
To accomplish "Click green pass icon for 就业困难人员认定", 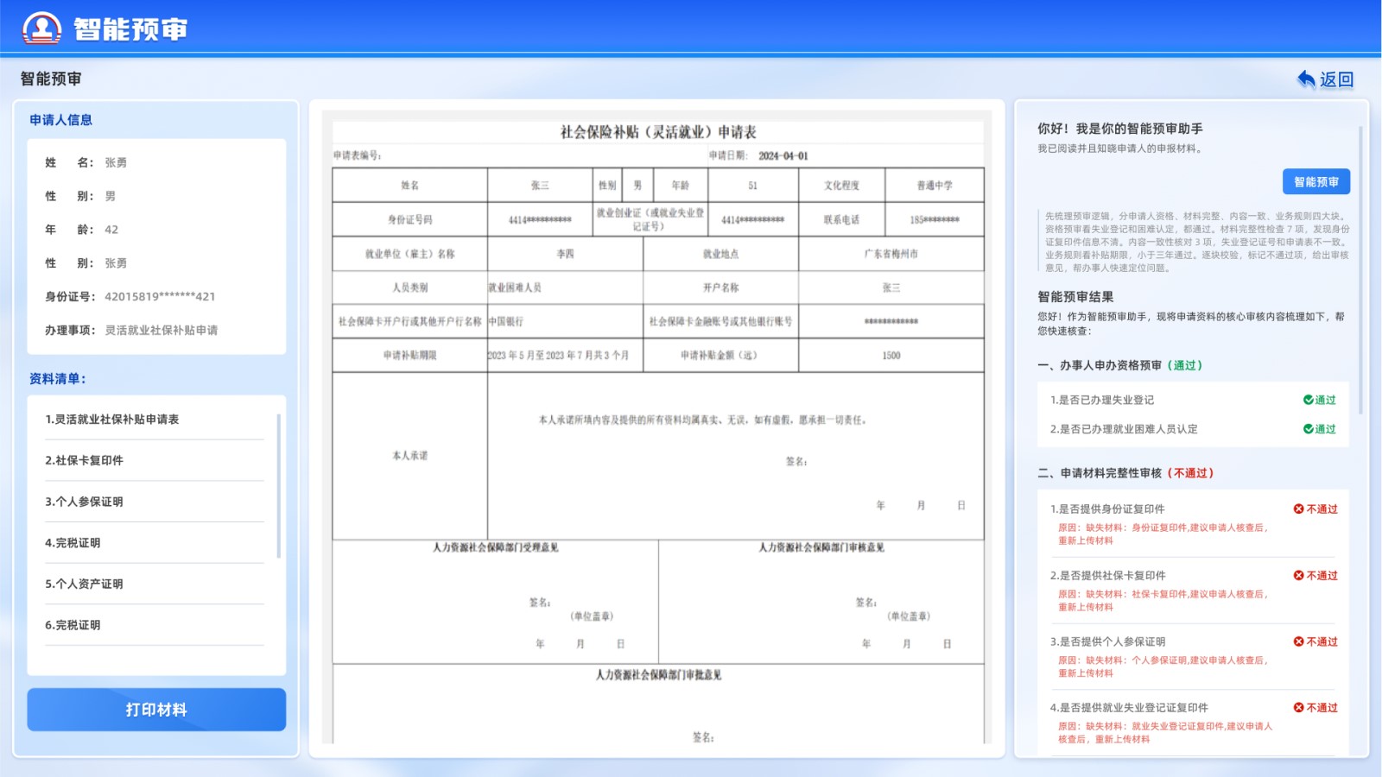I will [1309, 429].
